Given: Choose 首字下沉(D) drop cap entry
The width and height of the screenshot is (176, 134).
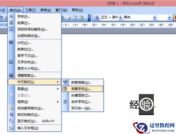Looking at the screenshot, I should 34,55.
